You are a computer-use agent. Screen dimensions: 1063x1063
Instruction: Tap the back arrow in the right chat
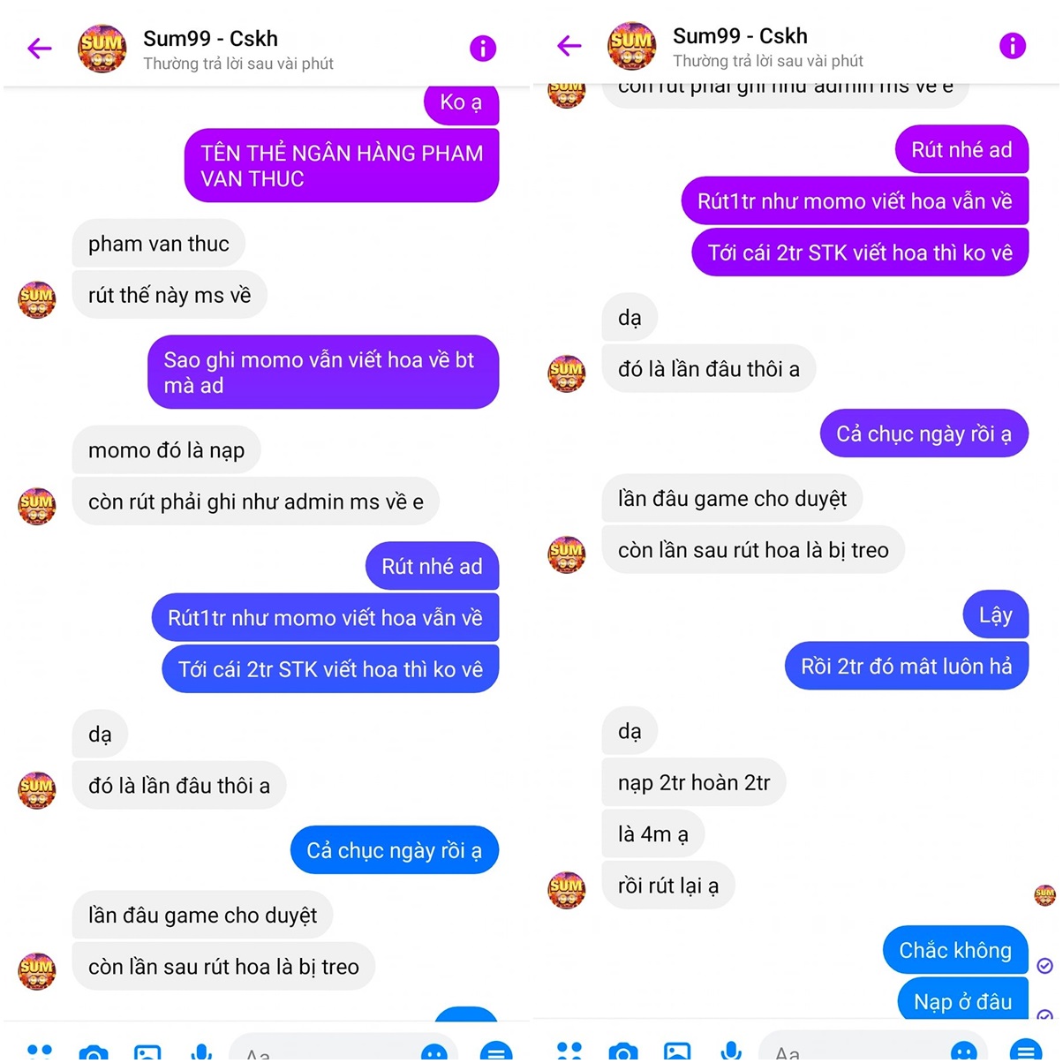coord(569,45)
